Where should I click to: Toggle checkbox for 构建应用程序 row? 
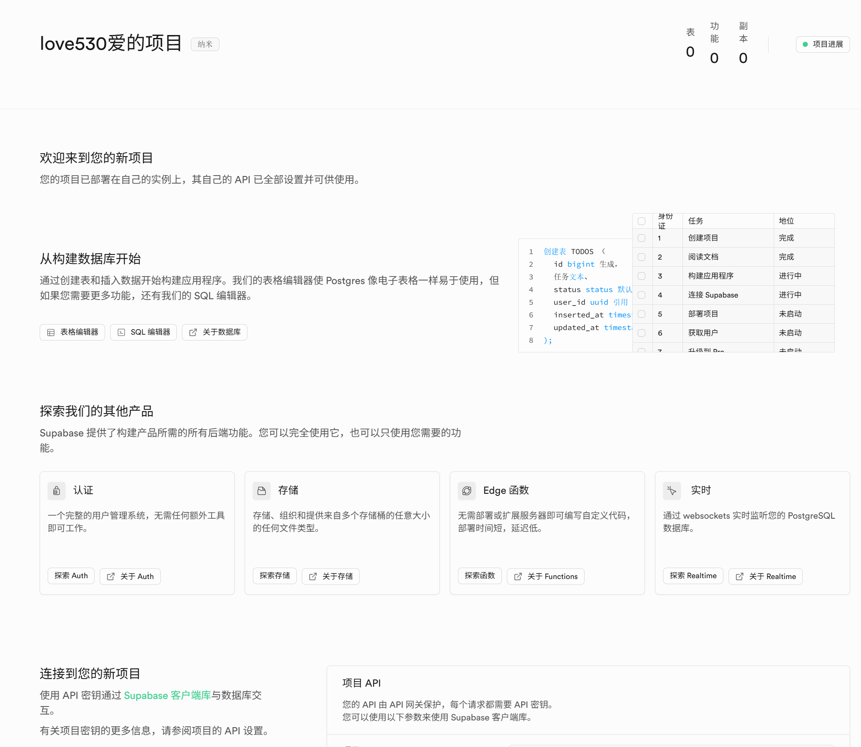coord(642,276)
